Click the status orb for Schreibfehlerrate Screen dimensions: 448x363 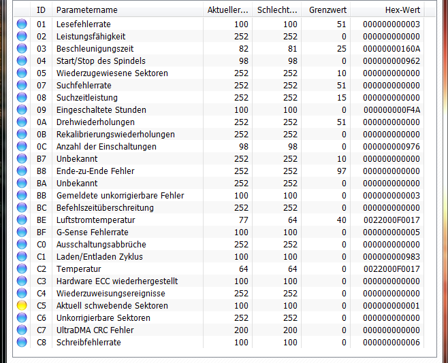coord(22,342)
